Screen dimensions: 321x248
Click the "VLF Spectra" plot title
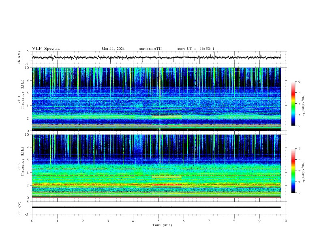point(46,49)
